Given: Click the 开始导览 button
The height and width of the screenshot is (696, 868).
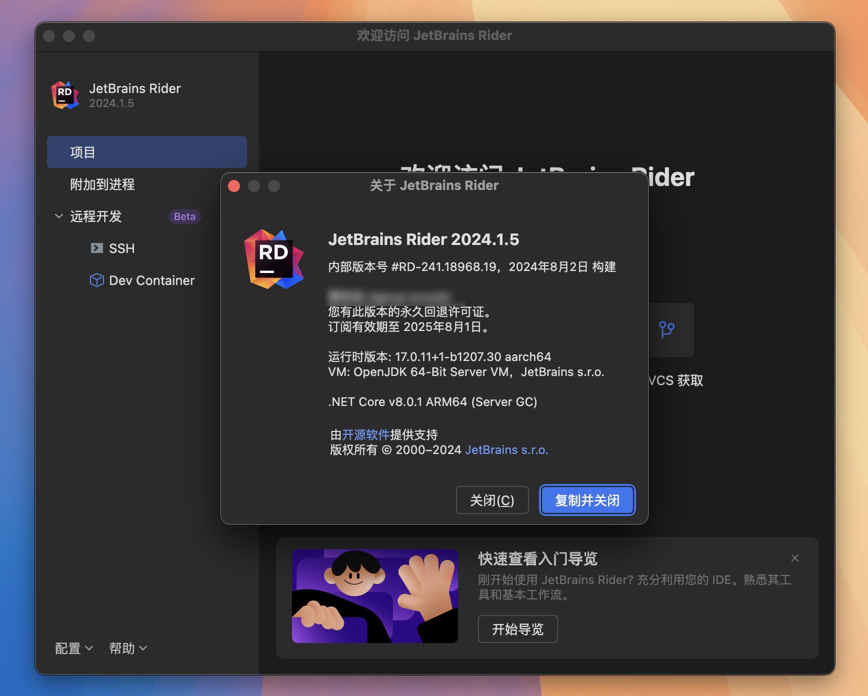Looking at the screenshot, I should coord(517,629).
